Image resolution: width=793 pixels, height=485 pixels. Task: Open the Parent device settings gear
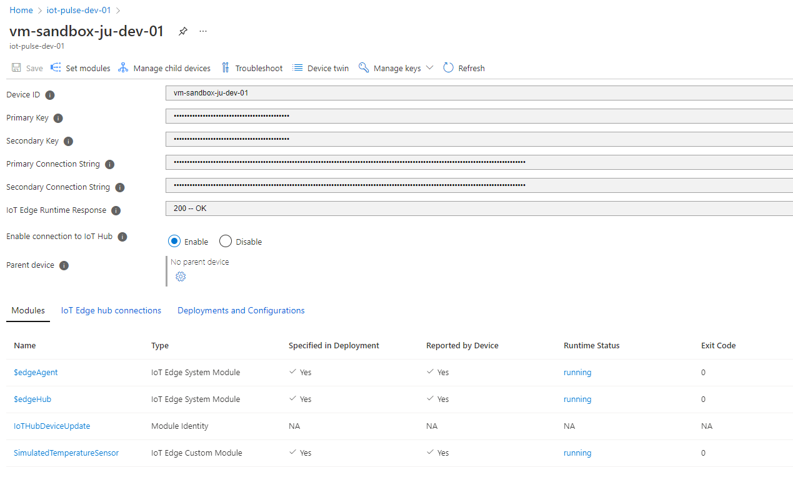(x=180, y=277)
